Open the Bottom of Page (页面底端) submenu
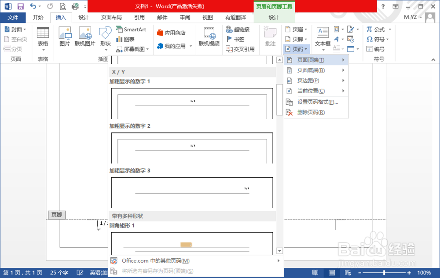The image size is (440, 278). coord(316,70)
